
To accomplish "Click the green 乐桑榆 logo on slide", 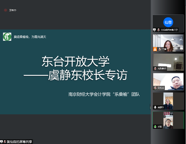I will tap(7, 37).
